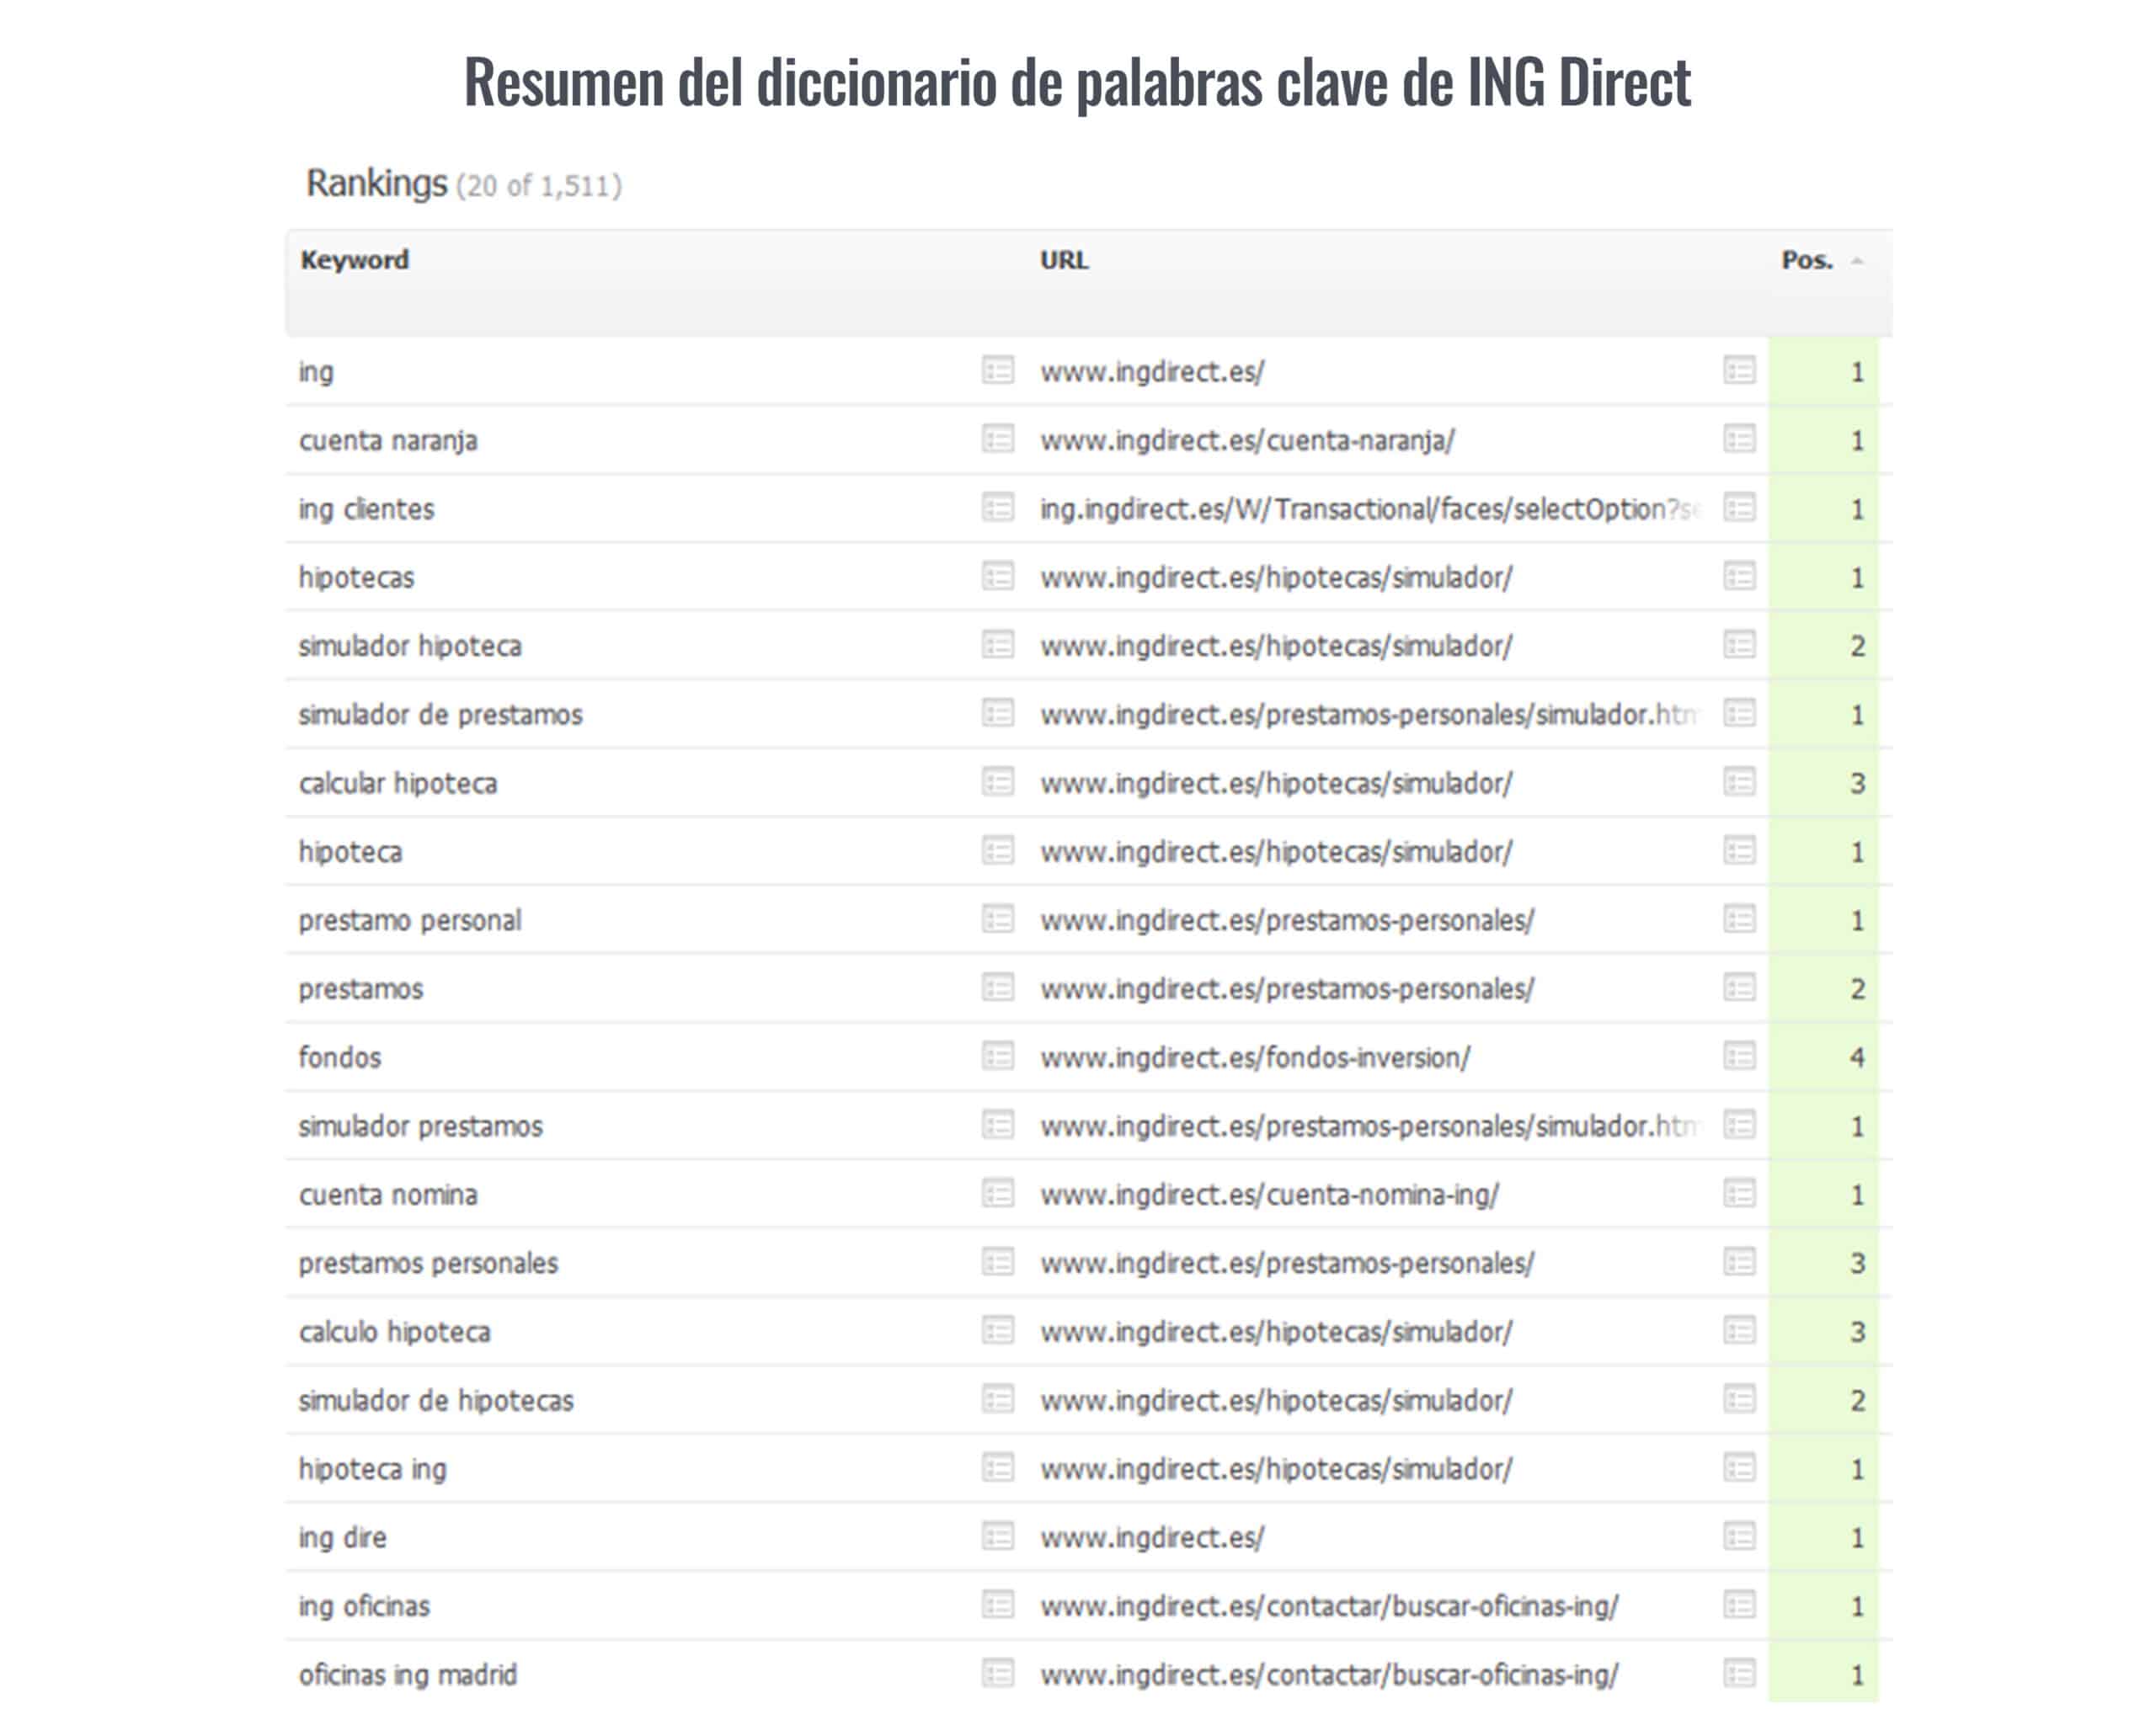Open URL www.ingdirect.es/cuenta-naranja/
Viewport: 2156px width, 1709px height.
[x=1247, y=439]
